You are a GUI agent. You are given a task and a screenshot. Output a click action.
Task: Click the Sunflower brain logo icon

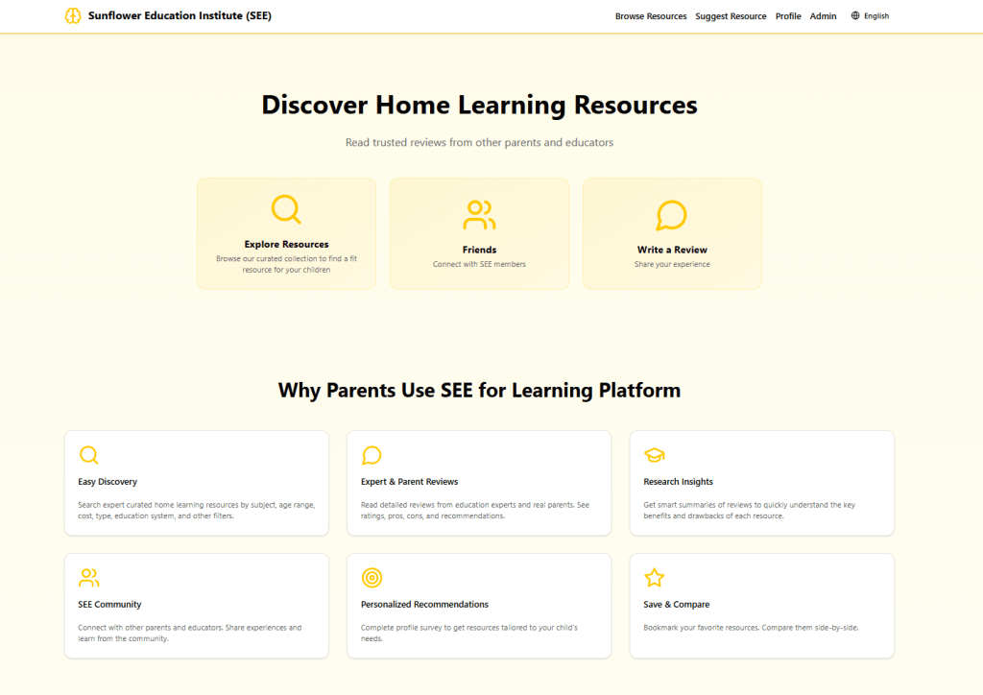coord(73,16)
